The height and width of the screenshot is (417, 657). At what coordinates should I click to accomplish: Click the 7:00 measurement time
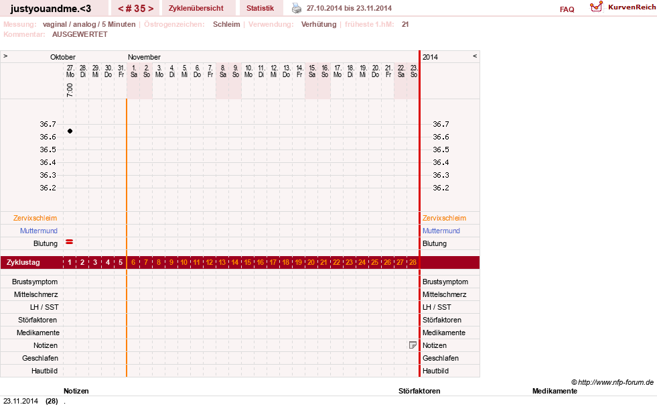coord(70,90)
